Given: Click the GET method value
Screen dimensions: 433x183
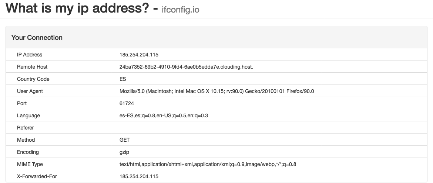Looking at the screenshot, I should coord(125,140).
